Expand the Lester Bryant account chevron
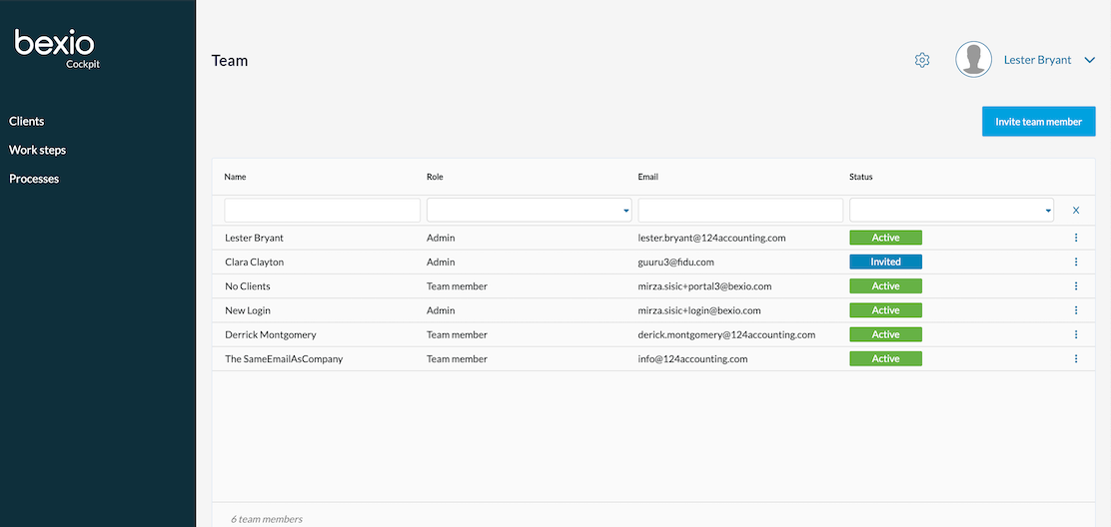This screenshot has width=1111, height=527. pyautogui.click(x=1090, y=60)
